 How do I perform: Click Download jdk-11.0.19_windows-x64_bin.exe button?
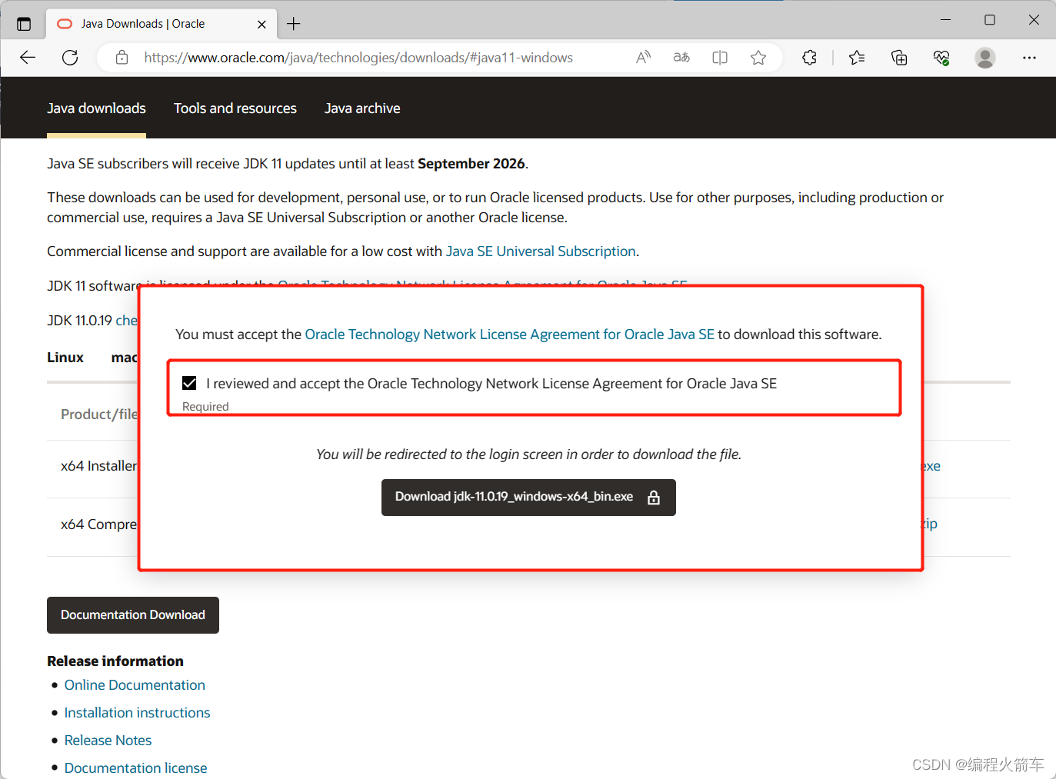(528, 498)
